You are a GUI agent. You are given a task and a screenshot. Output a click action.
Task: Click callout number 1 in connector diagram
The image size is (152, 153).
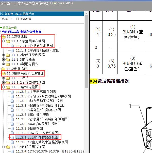click(130, 106)
